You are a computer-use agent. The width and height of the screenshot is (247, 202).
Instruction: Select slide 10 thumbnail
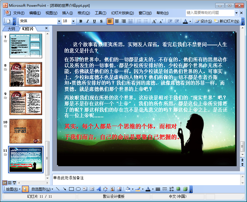point(26,131)
